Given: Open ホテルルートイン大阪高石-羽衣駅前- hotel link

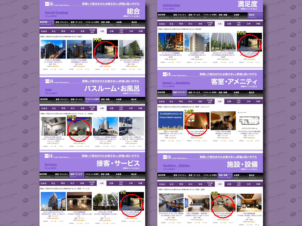Looking at the screenshot, I should [x=105, y=137].
